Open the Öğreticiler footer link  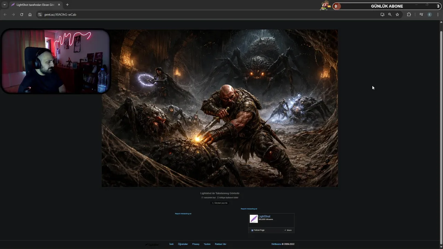pos(183,244)
